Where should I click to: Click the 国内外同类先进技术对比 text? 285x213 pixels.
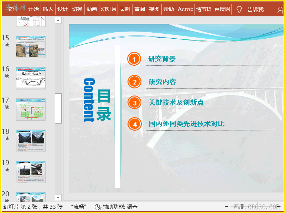pos(186,124)
